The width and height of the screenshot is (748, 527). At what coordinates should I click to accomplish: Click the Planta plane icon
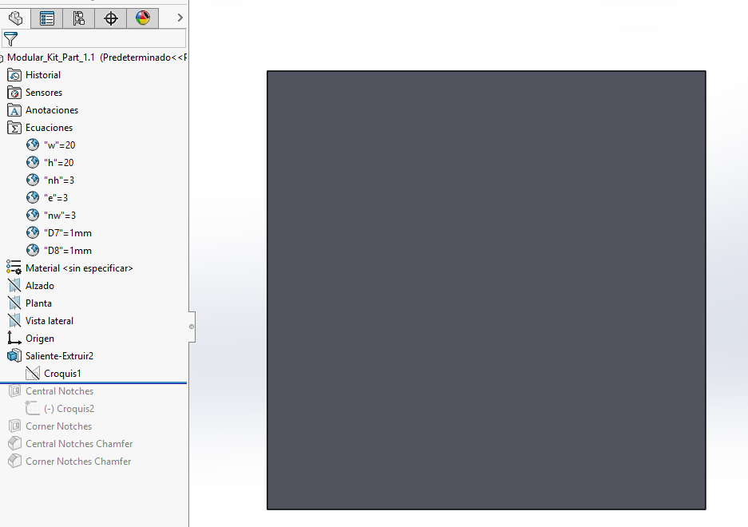(14, 303)
